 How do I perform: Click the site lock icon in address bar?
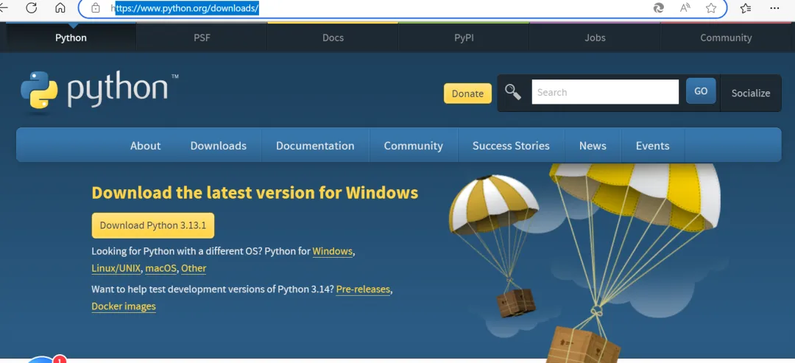[x=95, y=8]
